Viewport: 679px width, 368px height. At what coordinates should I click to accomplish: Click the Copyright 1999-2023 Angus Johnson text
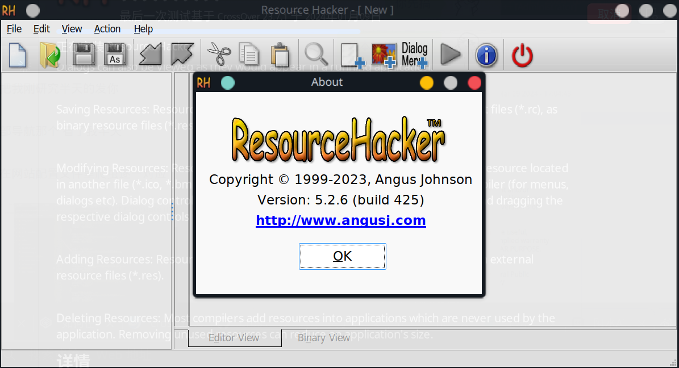point(340,179)
